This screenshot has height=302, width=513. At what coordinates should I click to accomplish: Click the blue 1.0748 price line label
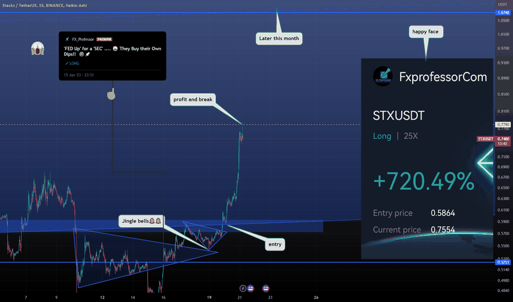[503, 13]
